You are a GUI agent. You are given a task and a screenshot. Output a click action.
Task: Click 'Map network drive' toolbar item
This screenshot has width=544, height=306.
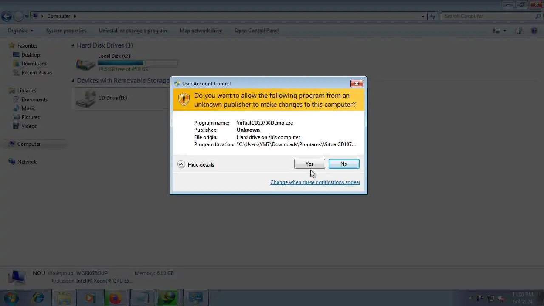(x=201, y=31)
